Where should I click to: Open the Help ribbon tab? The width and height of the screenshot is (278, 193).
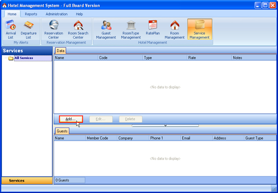(79, 14)
